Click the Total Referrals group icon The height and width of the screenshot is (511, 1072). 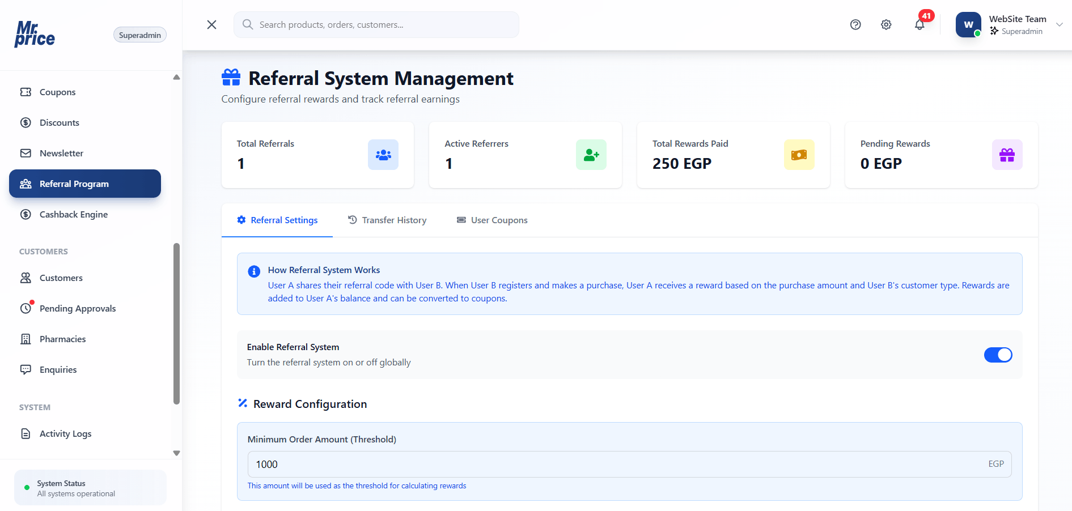pos(383,155)
